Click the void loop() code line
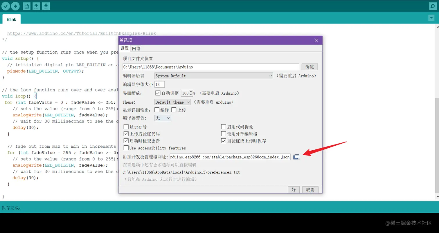This screenshot has width=439, height=233. tap(19, 96)
